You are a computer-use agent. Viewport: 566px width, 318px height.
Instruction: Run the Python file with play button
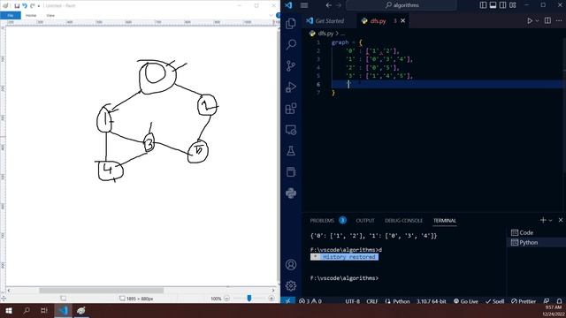[530, 21]
